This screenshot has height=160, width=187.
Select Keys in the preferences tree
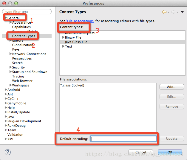tap(16, 49)
